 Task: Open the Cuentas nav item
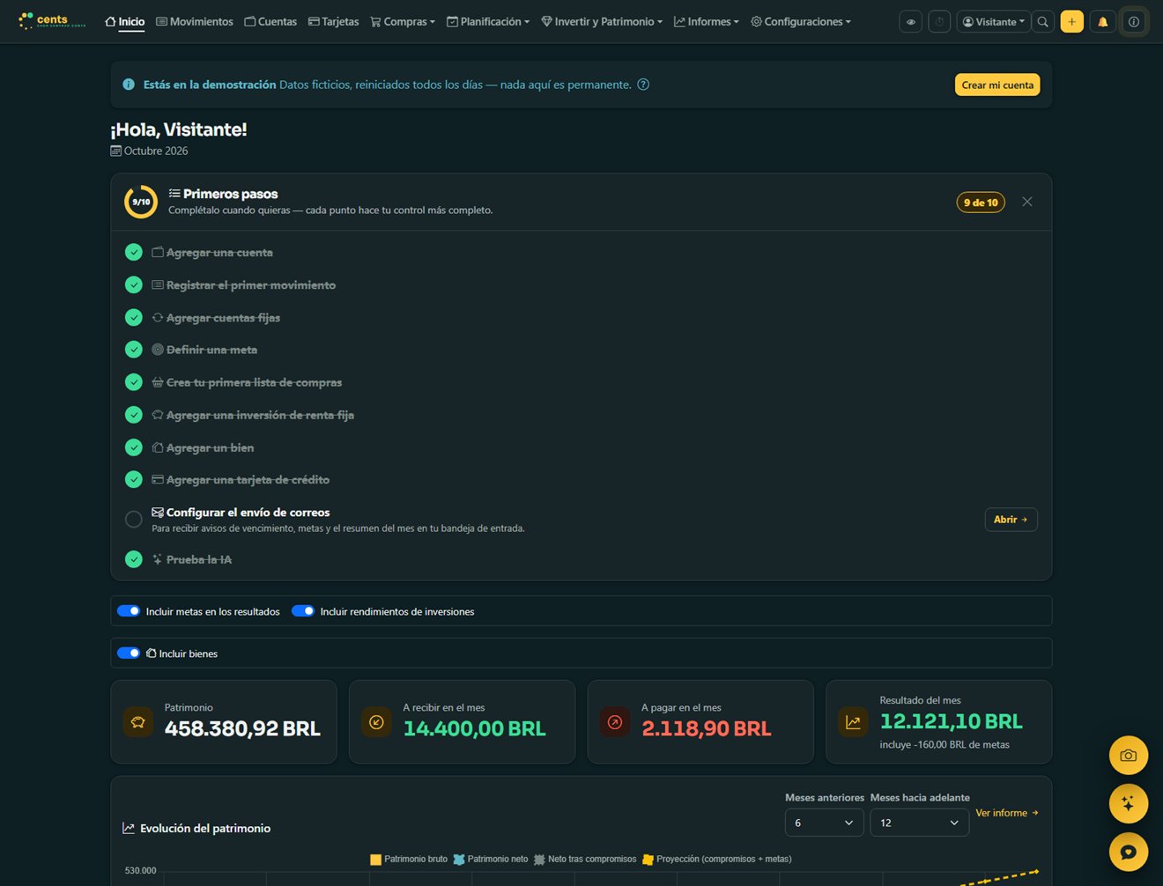270,22
